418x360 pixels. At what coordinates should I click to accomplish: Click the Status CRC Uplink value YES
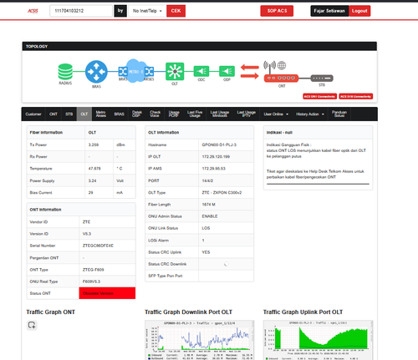coord(206,252)
